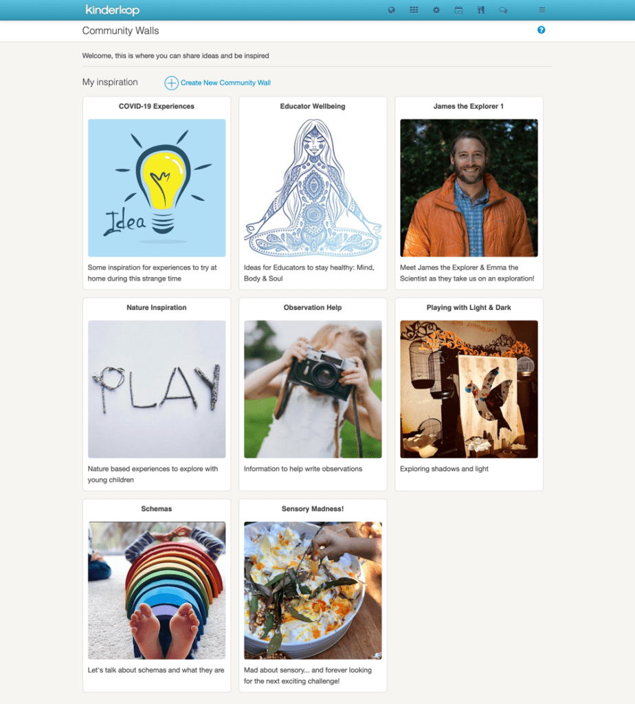
Task: Click the blue help question mark icon
Action: pos(542,30)
